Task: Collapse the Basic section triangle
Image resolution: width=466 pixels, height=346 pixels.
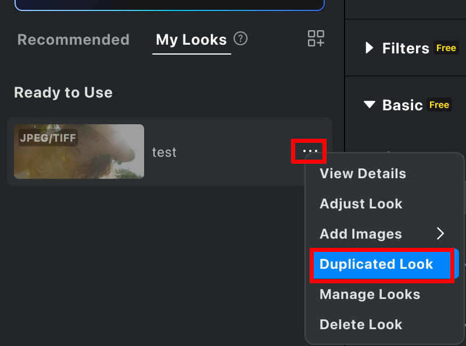Action: (370, 104)
